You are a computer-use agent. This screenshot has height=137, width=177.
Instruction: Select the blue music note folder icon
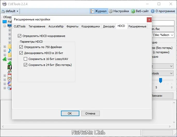click(10, 51)
